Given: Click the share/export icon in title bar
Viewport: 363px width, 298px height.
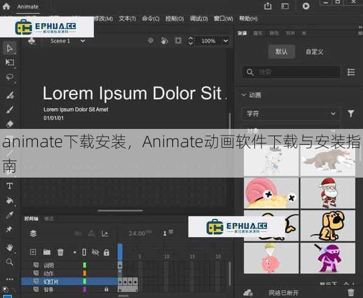Looking at the screenshot, I should [x=268, y=6].
